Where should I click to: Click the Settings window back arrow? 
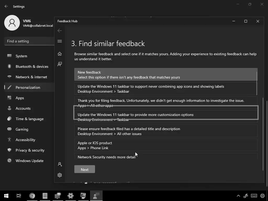point(6,6)
